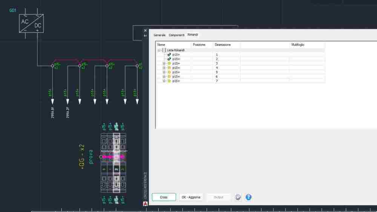The height and width of the screenshot is (212, 377).
Task: Select the green 'prova' text in the drawing
Action: pos(90,157)
